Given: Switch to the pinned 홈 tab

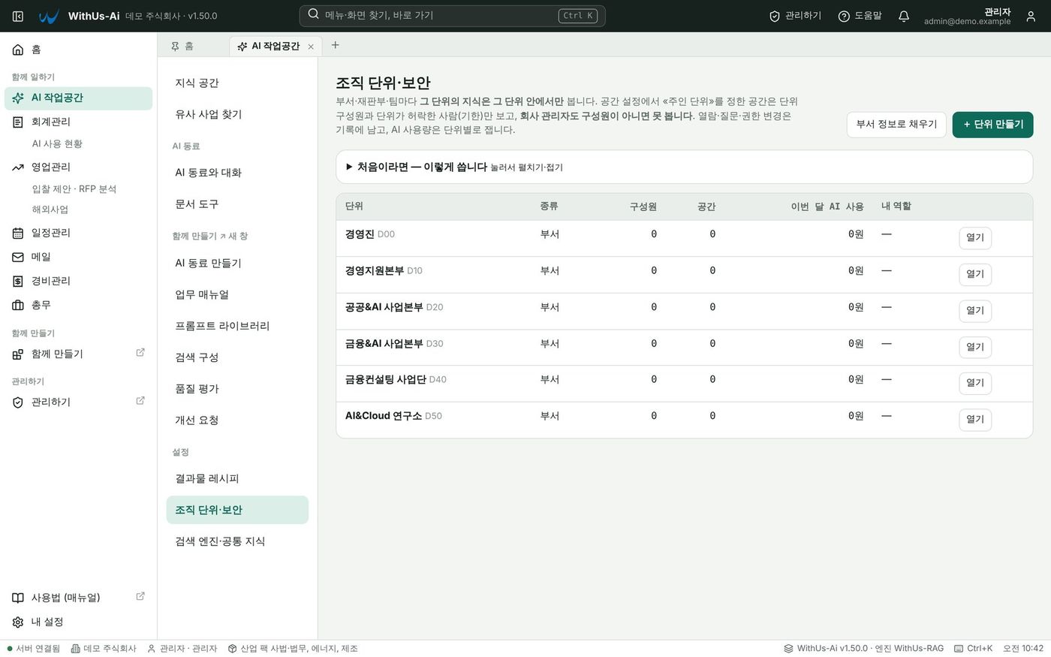Looking at the screenshot, I should (x=182, y=46).
